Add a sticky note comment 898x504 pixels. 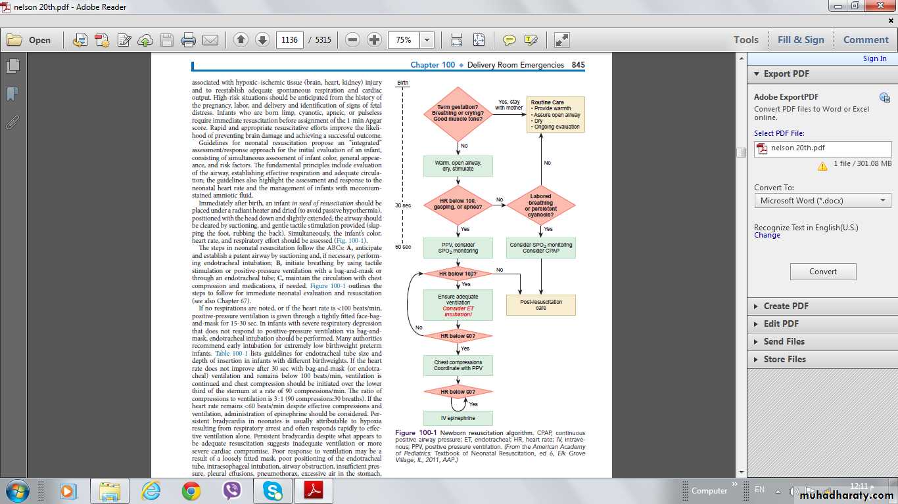click(509, 40)
